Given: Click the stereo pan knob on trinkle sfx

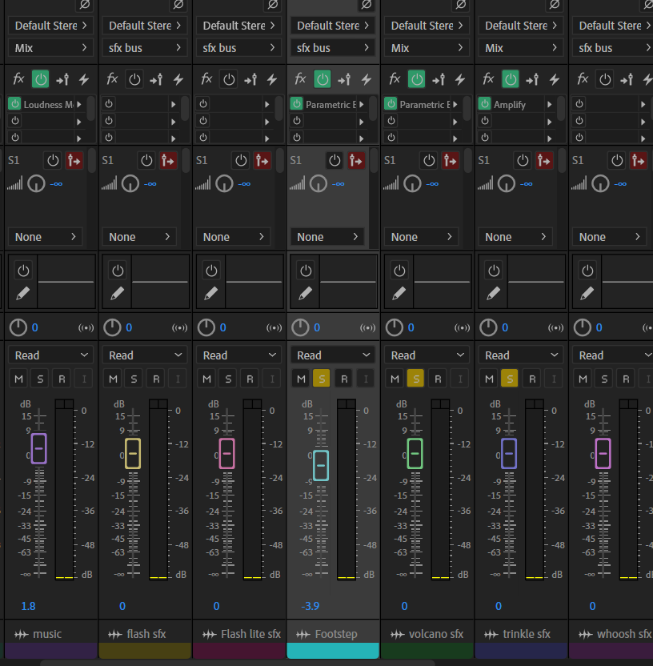Looking at the screenshot, I should (x=487, y=327).
